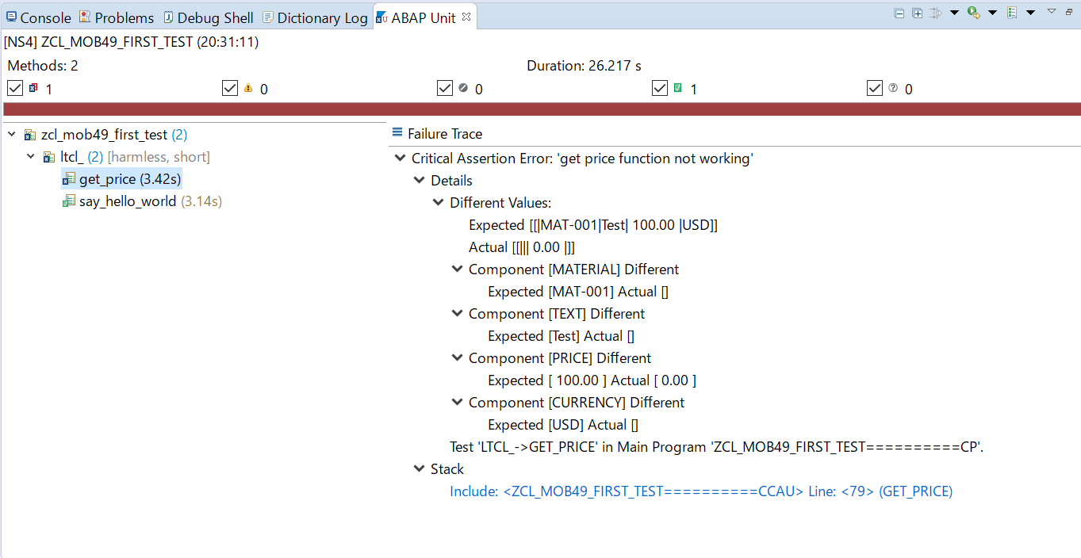This screenshot has width=1081, height=558.
Task: Collapse the Different Values node
Action: 438,203
